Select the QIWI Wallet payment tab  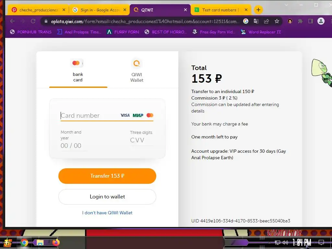137,71
